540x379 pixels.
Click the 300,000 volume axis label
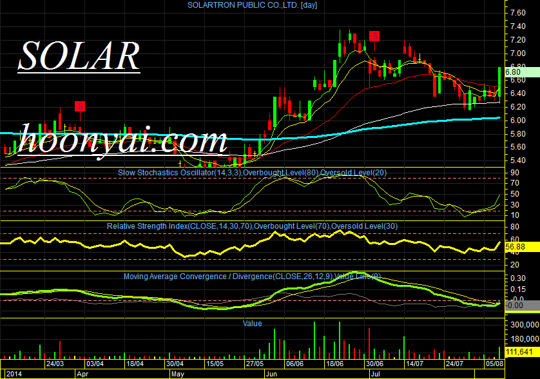(x=525, y=325)
